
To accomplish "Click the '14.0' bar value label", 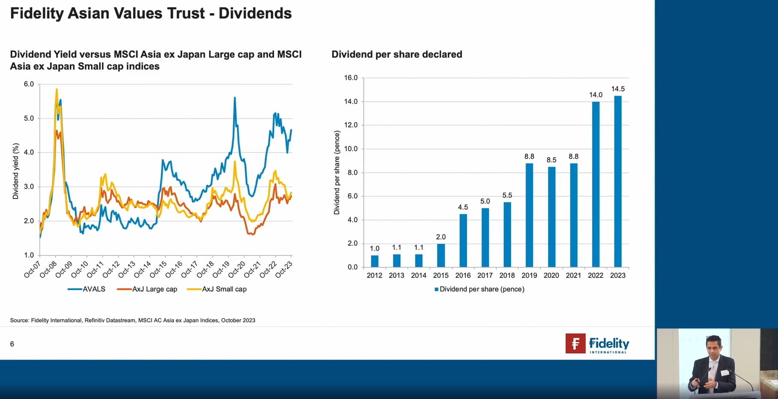I will [x=595, y=95].
